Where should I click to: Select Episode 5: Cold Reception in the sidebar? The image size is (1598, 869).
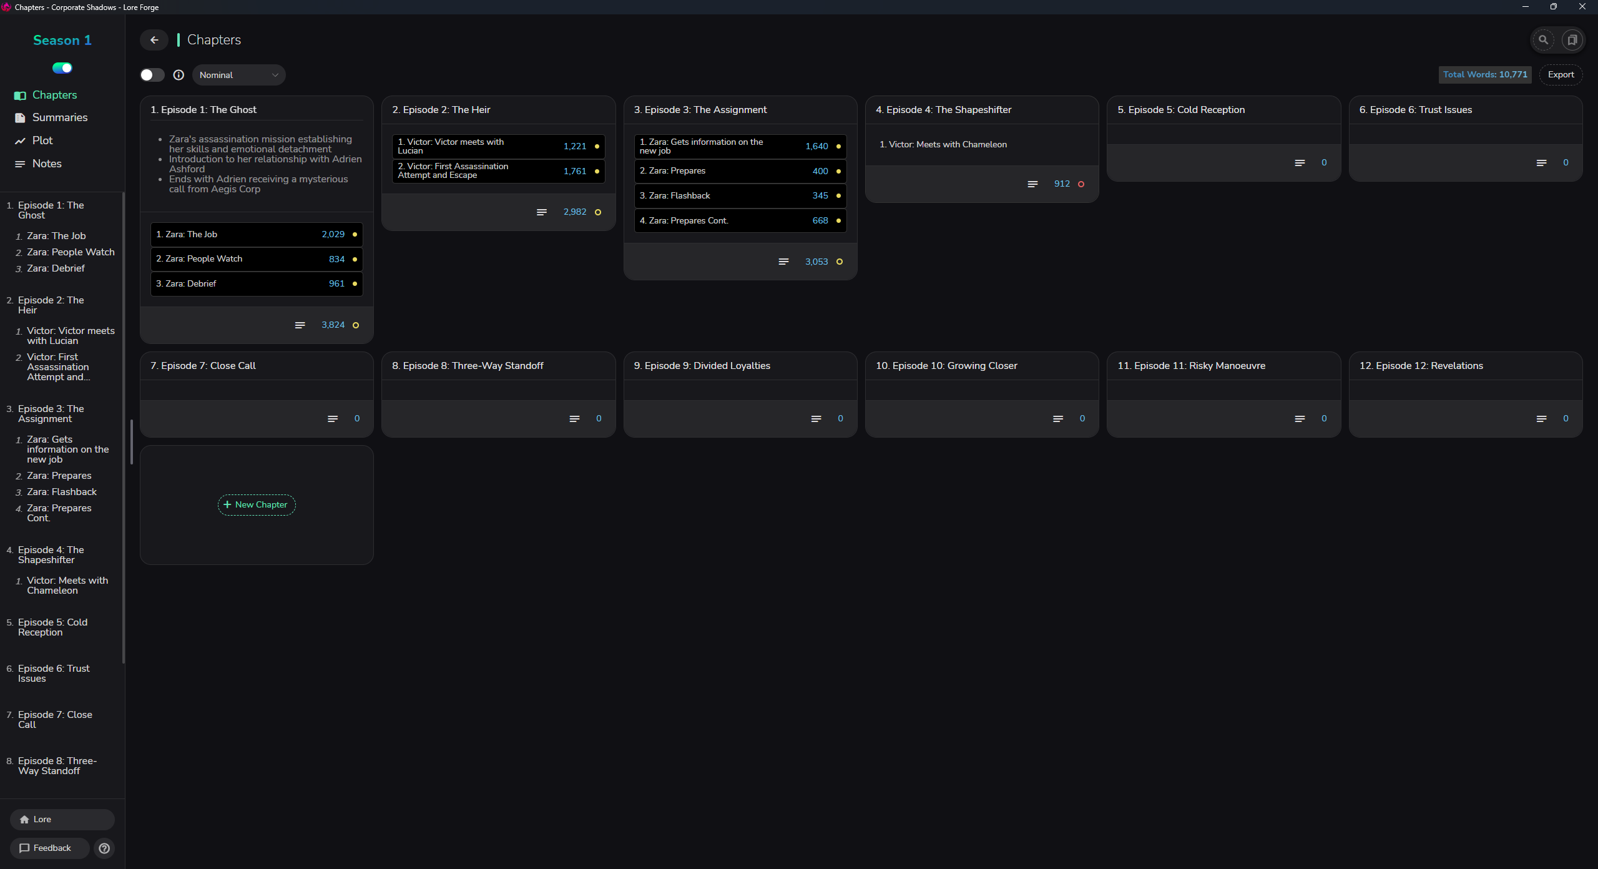(x=51, y=627)
